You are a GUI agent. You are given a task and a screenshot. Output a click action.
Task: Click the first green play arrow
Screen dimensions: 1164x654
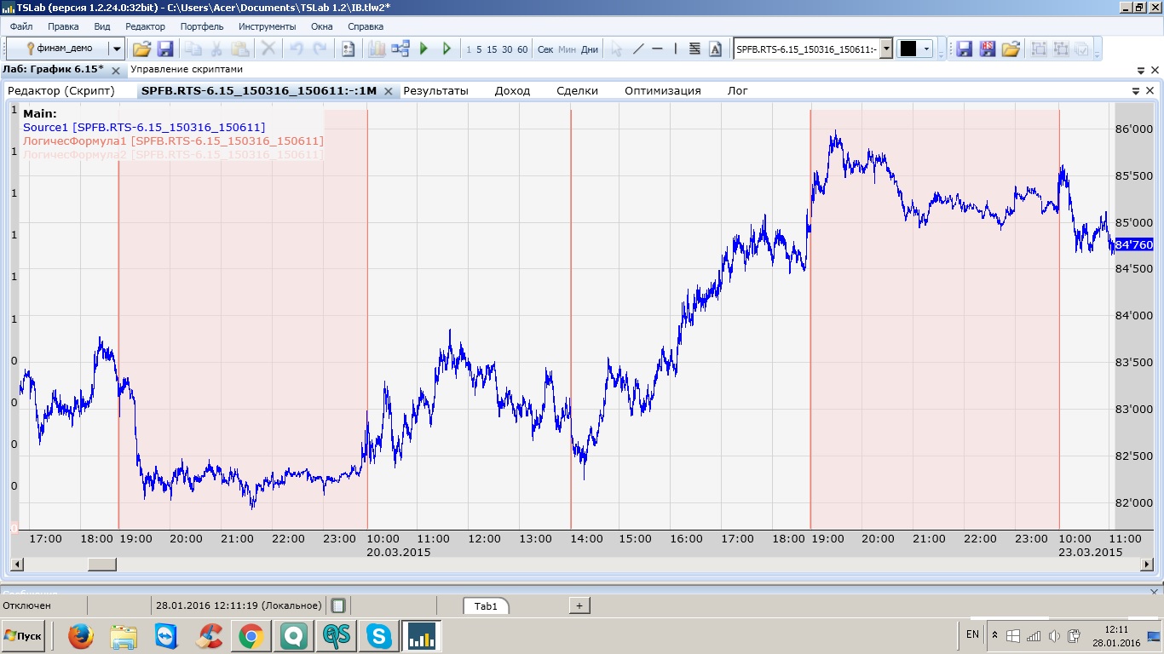coord(424,49)
